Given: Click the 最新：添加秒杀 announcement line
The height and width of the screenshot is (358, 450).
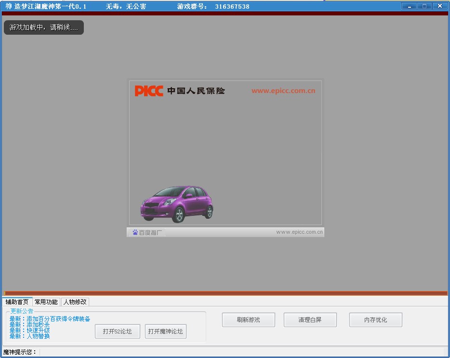Looking at the screenshot, I should pos(29,324).
